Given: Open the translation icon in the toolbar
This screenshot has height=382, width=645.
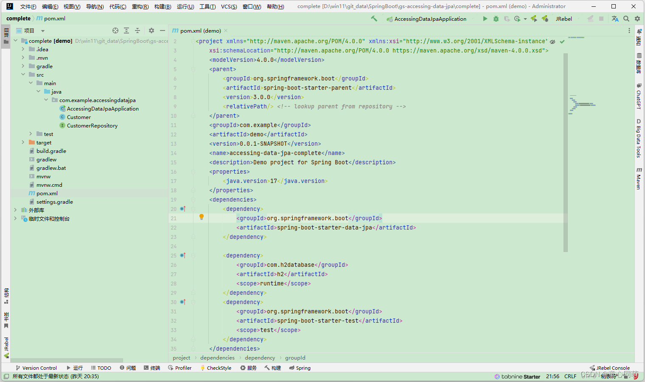Looking at the screenshot, I should tap(615, 19).
